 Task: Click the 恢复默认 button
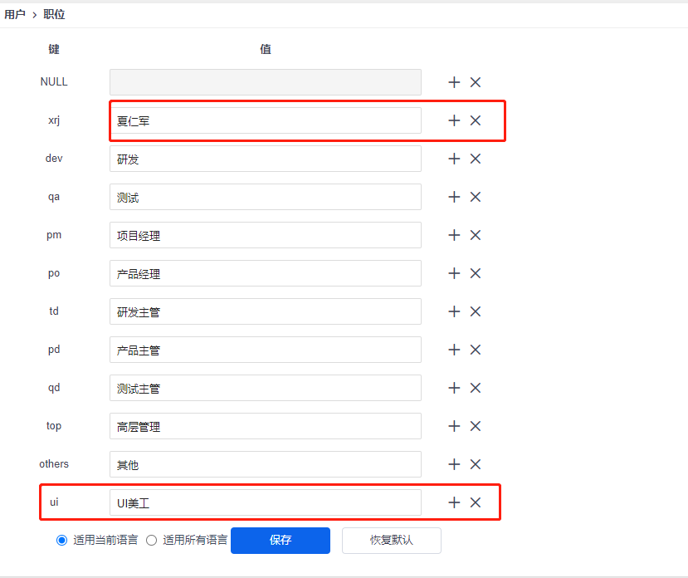(x=392, y=541)
